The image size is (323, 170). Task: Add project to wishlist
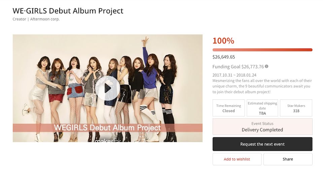tap(237, 159)
